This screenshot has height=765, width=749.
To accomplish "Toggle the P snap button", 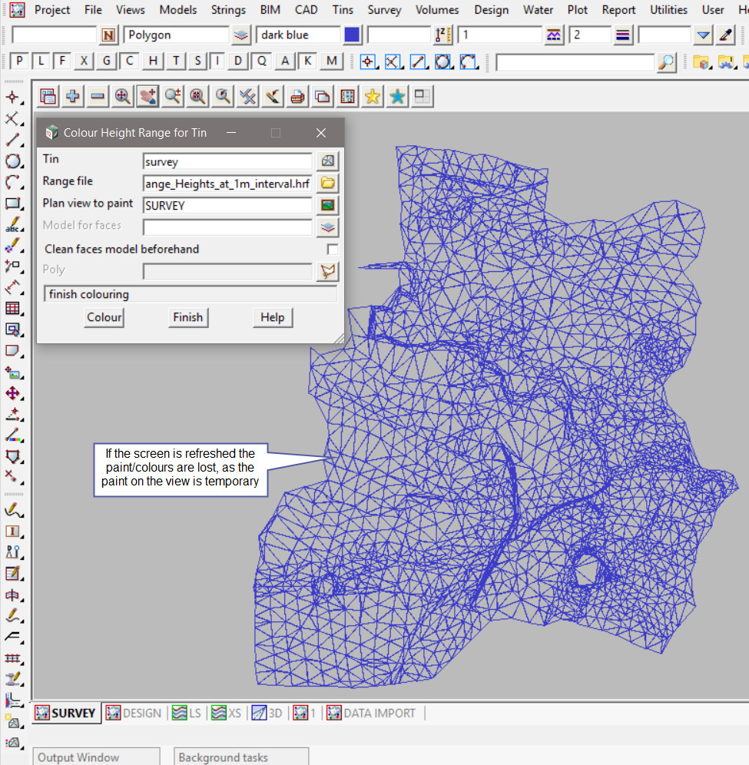I will [19, 61].
